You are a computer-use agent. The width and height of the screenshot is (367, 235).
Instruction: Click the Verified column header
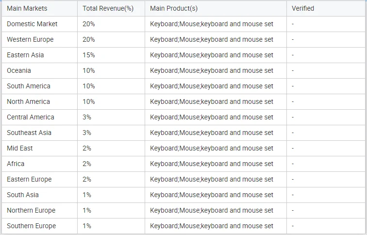(303, 8)
